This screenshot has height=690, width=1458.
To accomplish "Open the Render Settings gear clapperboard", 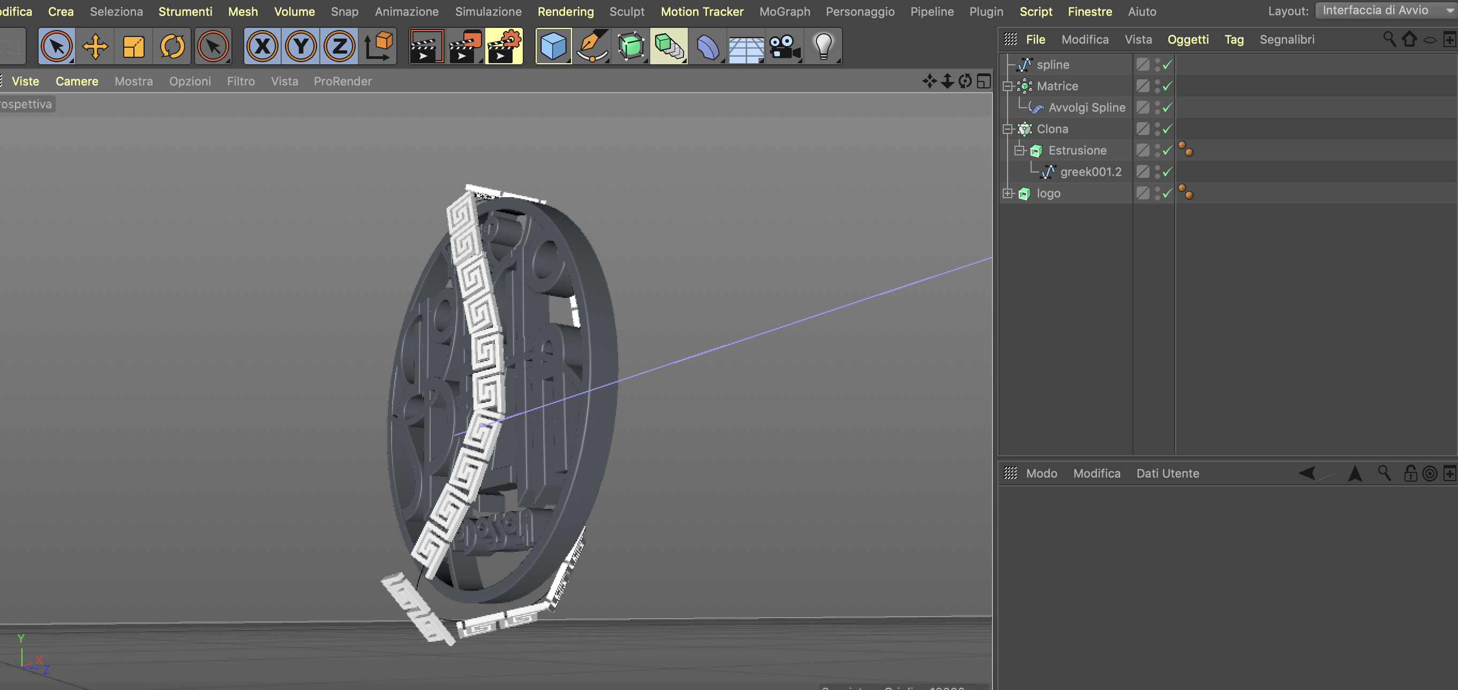I will (503, 47).
